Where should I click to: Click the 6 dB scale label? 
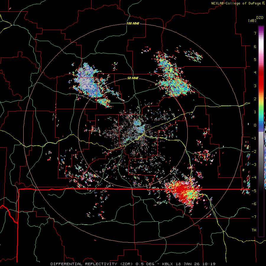(255, 46)
